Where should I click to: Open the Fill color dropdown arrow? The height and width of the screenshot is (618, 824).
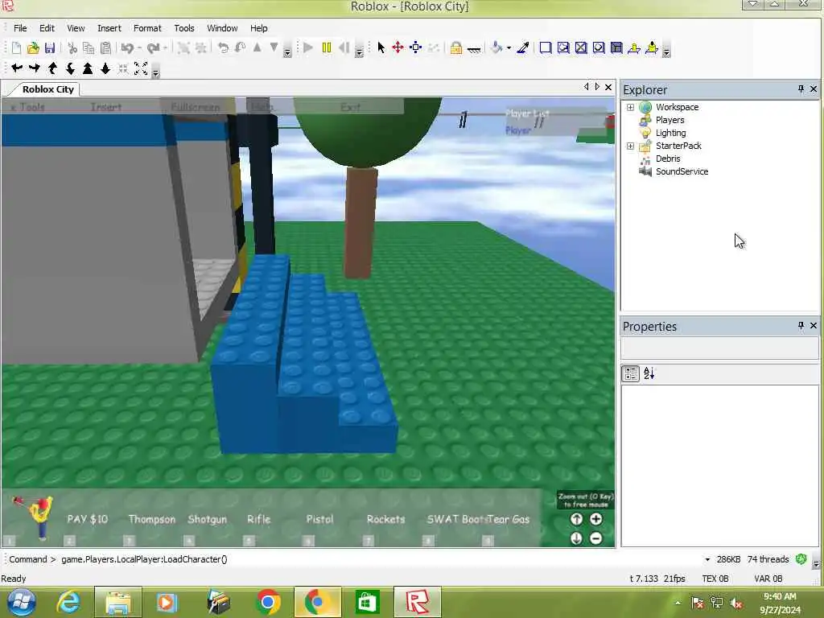509,48
